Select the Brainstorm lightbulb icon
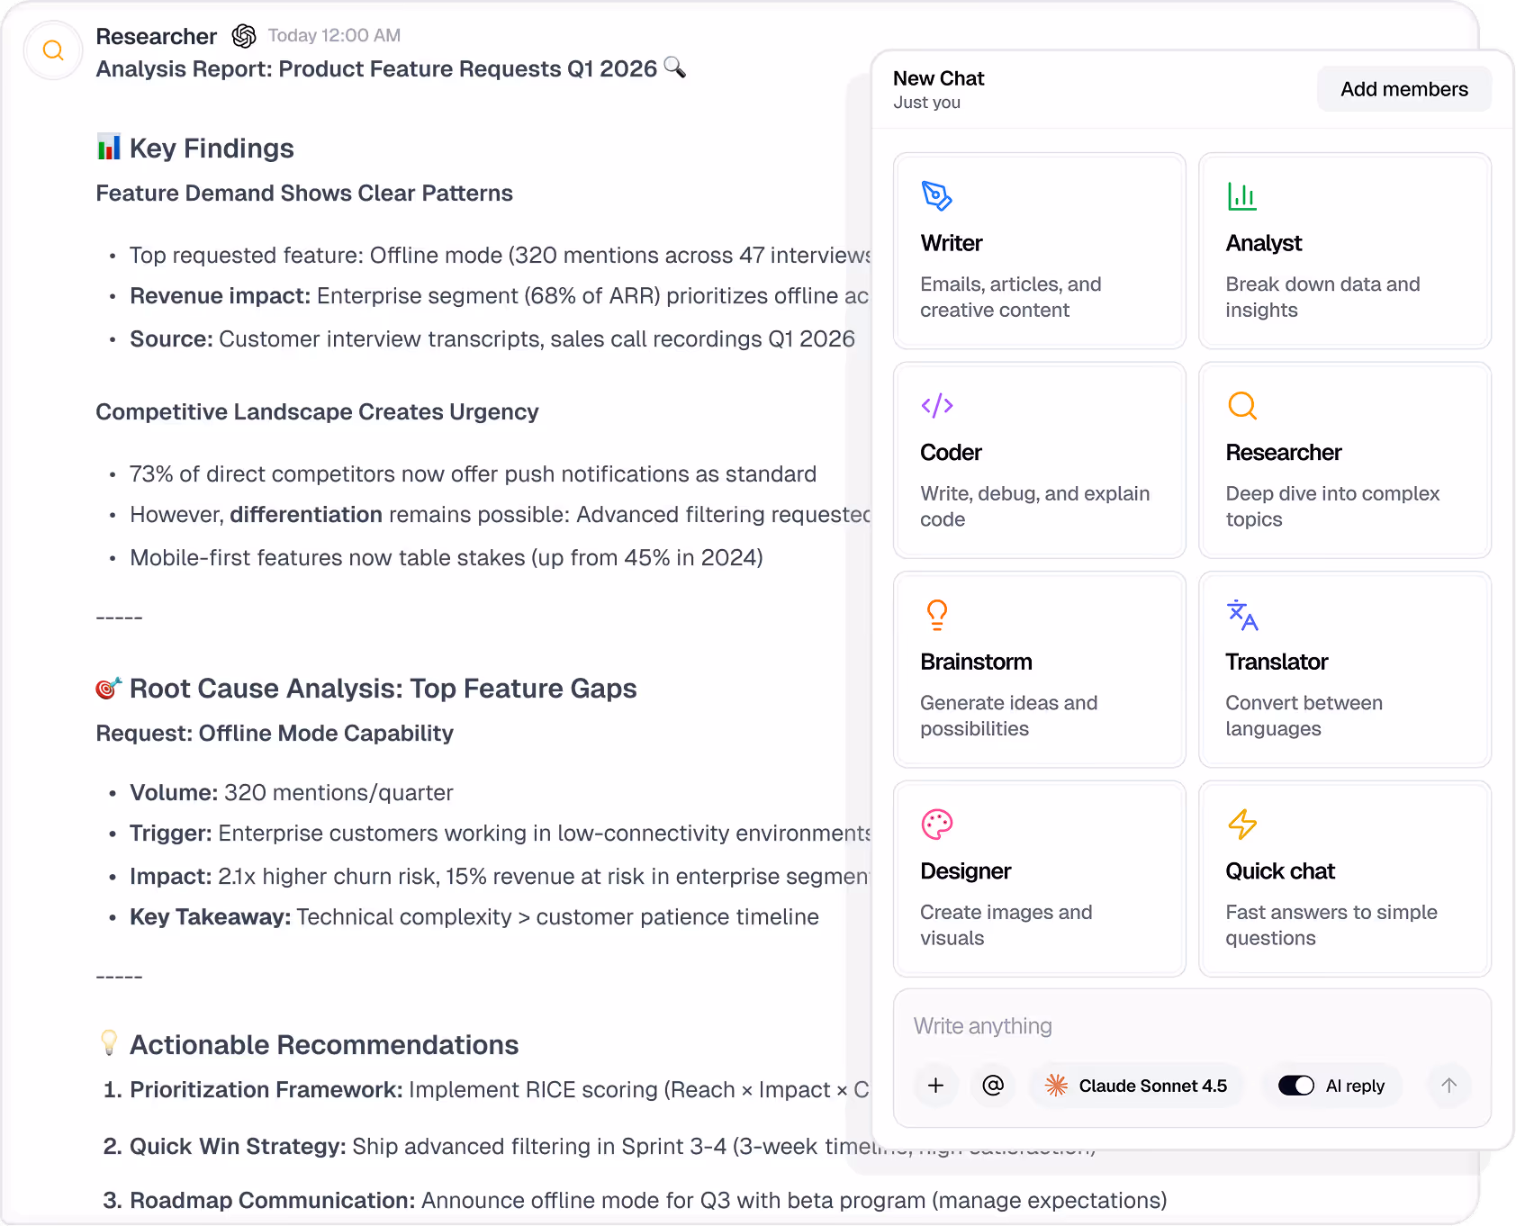Screen dimensions: 1516x1226 (x=936, y=615)
